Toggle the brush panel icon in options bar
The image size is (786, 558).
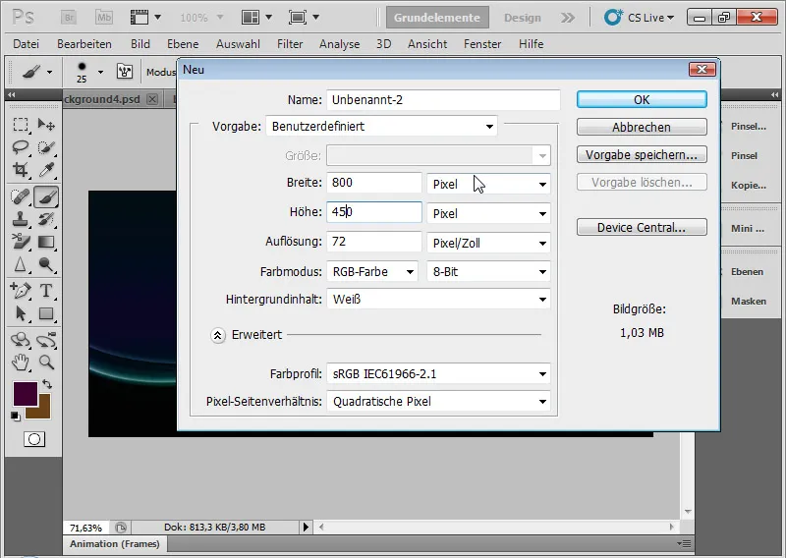coord(125,72)
